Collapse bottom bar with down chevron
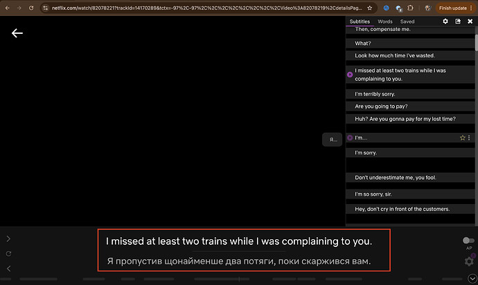Screen dimensions: 478x285 click(x=472, y=278)
